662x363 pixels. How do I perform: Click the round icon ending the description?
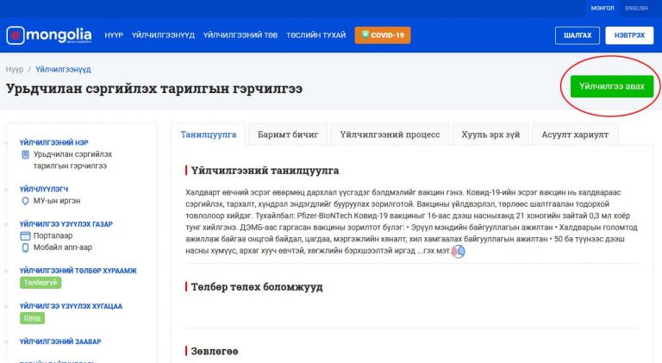[x=459, y=252]
